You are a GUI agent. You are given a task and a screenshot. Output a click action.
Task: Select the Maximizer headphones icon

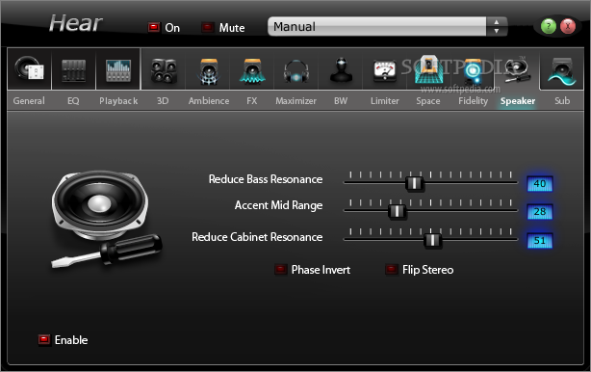coord(296,71)
